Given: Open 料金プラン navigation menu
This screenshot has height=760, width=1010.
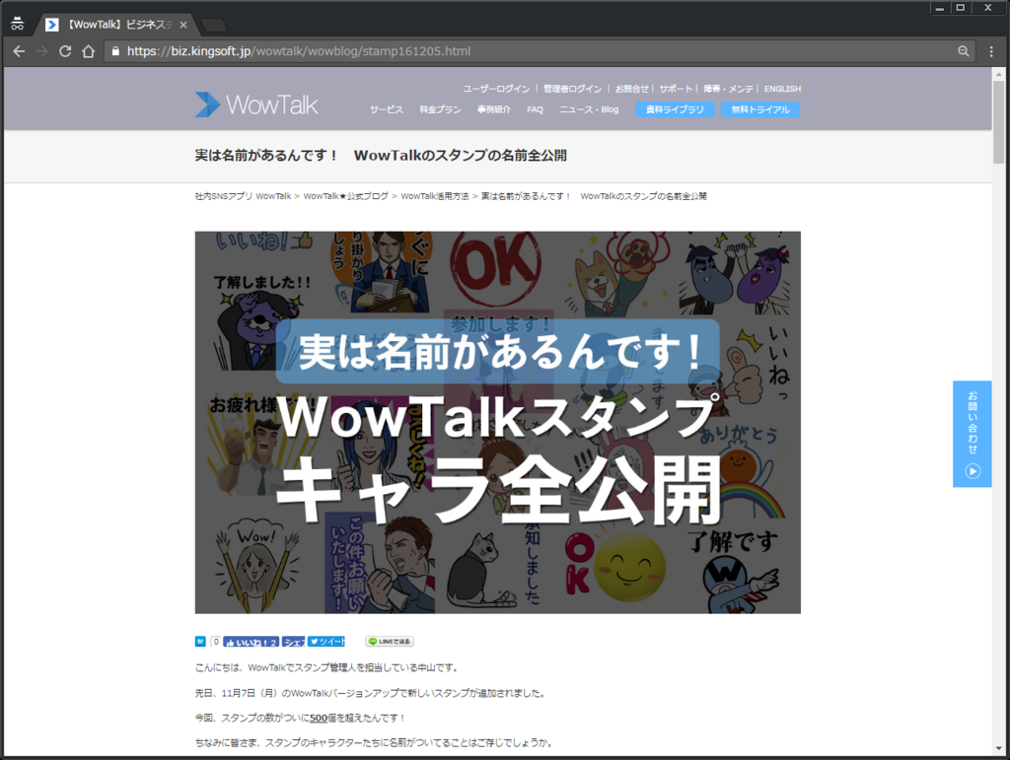Looking at the screenshot, I should [440, 109].
